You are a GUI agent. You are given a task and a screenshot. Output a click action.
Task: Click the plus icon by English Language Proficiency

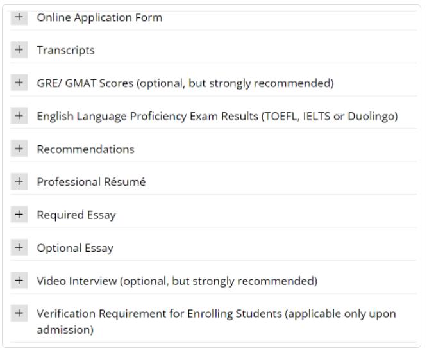pos(19,116)
